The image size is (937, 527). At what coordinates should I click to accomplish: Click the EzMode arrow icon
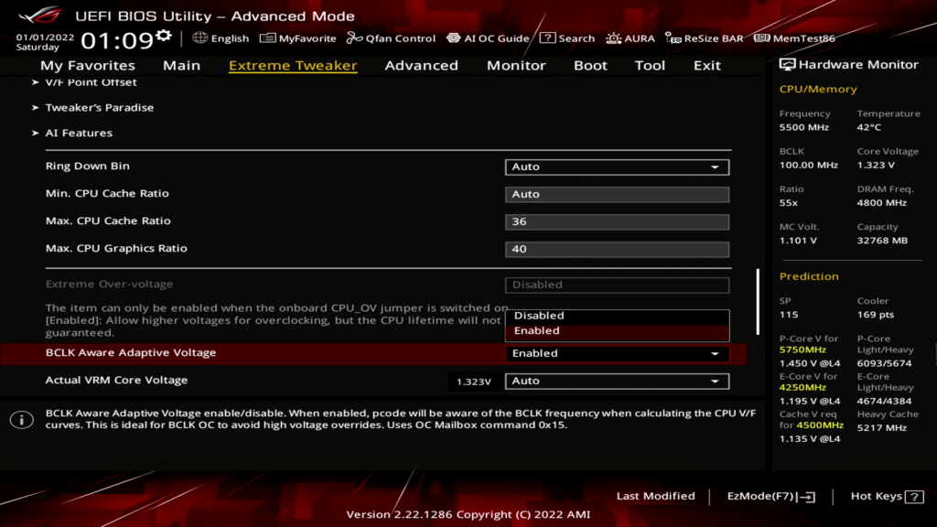[807, 497]
